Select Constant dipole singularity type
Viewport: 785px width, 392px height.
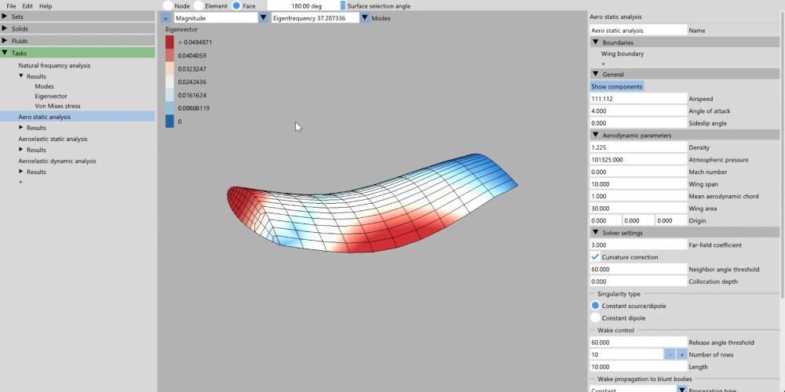tap(595, 318)
